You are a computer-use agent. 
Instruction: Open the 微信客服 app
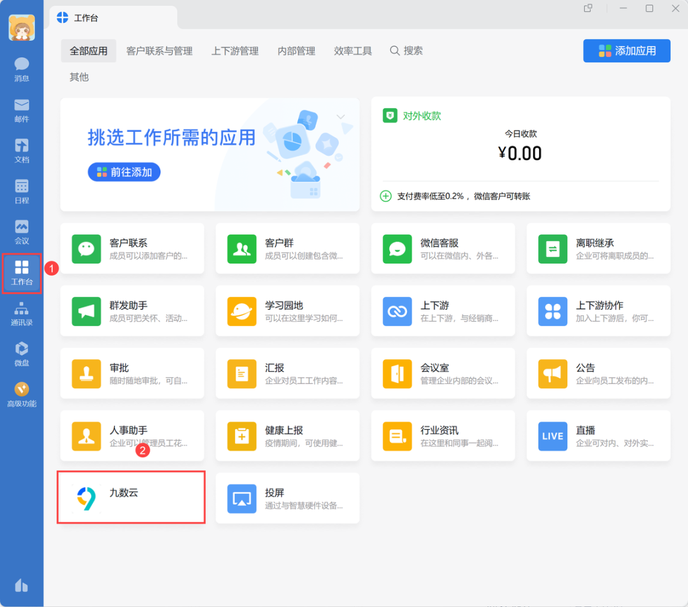point(443,248)
